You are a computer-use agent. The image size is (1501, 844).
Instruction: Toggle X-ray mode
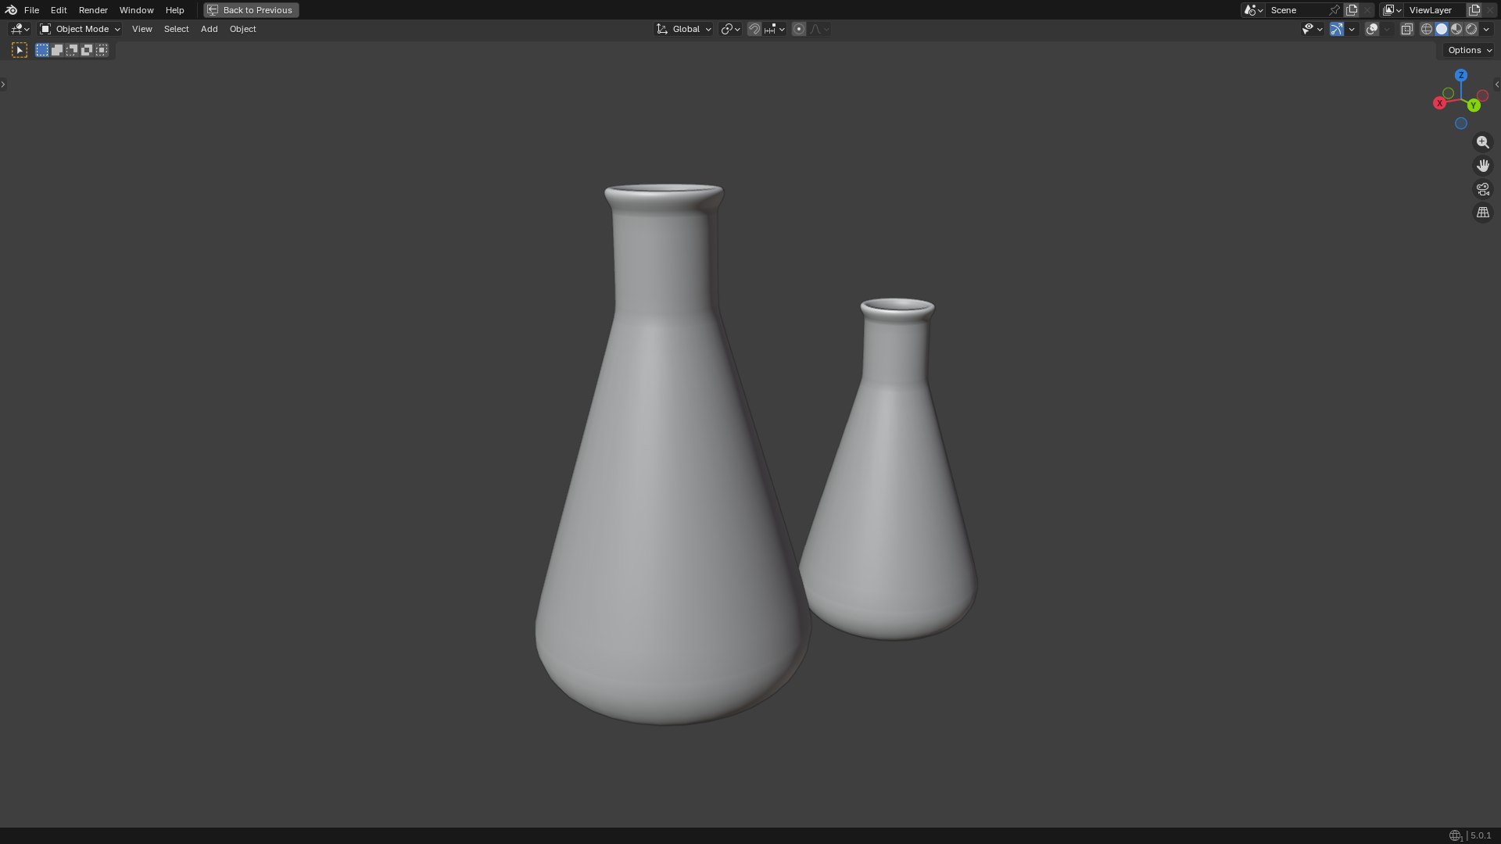[1407, 29]
